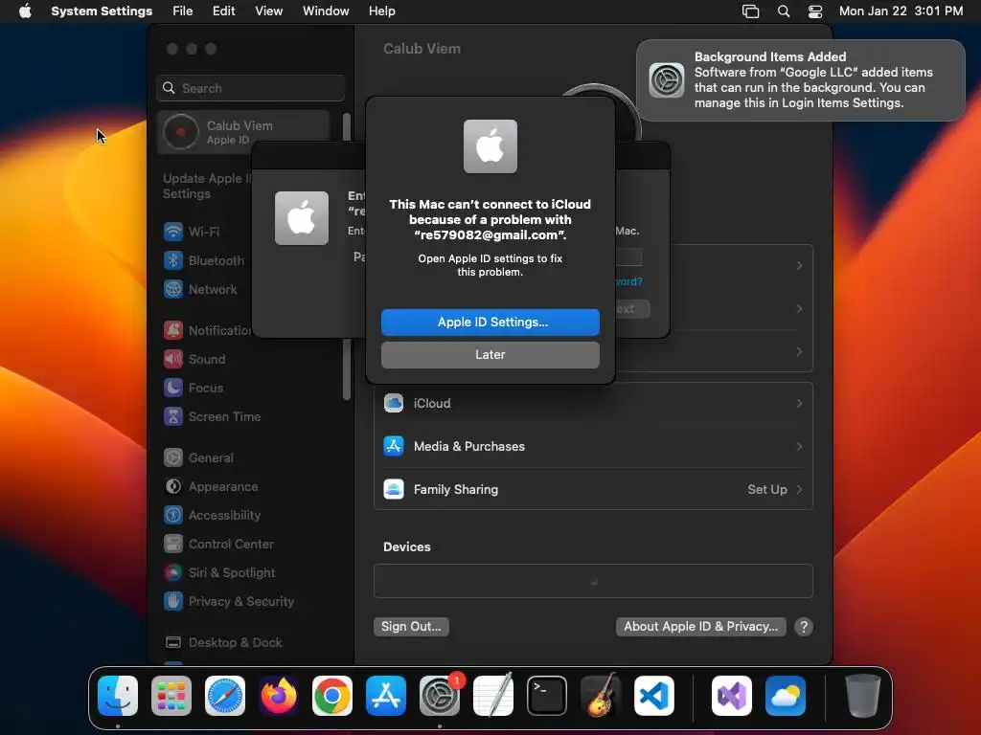The width and height of the screenshot is (981, 735).
Task: Open Launchpad from the Dock
Action: coord(171,696)
